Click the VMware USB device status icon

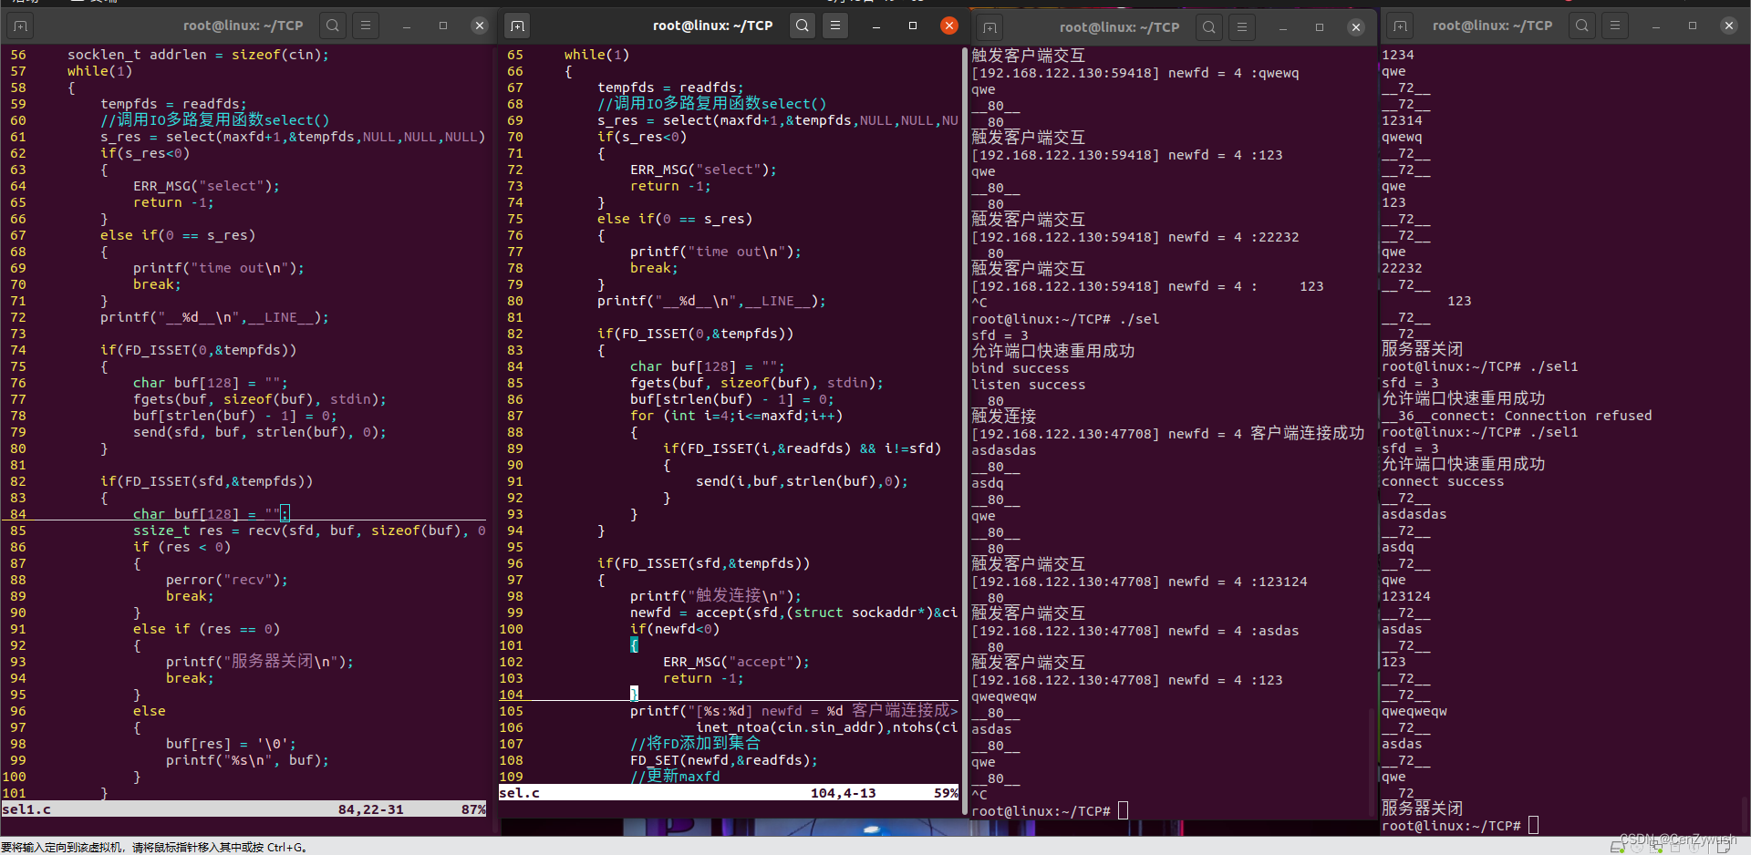click(1694, 847)
